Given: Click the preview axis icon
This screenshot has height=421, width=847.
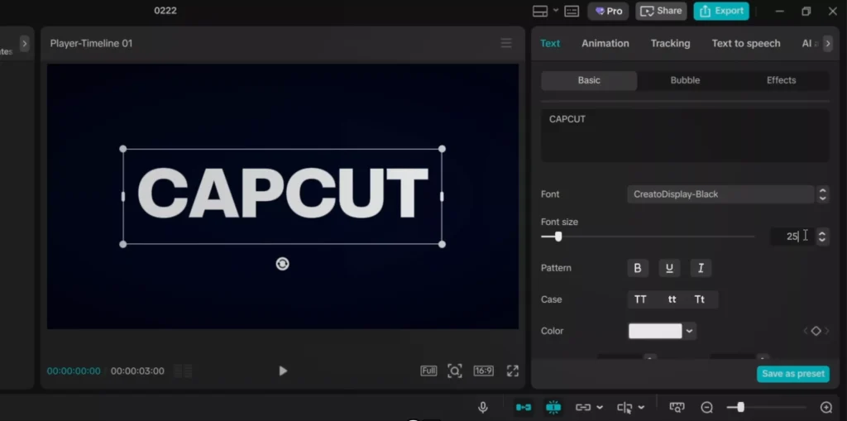Looking at the screenshot, I should [x=677, y=408].
